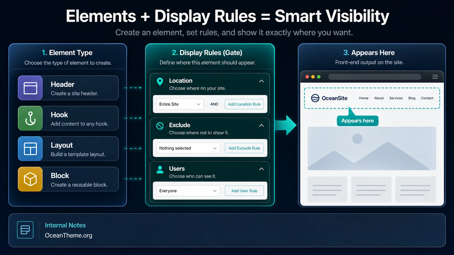Click the Home nav item
Screen dimensions: 454x255
(364, 98)
